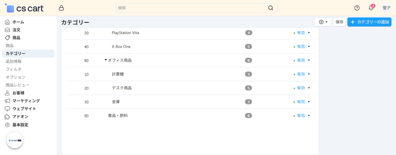Open the help question mark icon
Image resolution: width=396 pixels, height=155 pixels.
coord(357,8)
